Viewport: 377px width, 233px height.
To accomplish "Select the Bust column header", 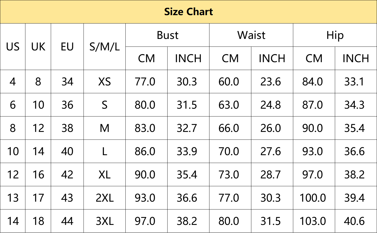I will (x=168, y=35).
